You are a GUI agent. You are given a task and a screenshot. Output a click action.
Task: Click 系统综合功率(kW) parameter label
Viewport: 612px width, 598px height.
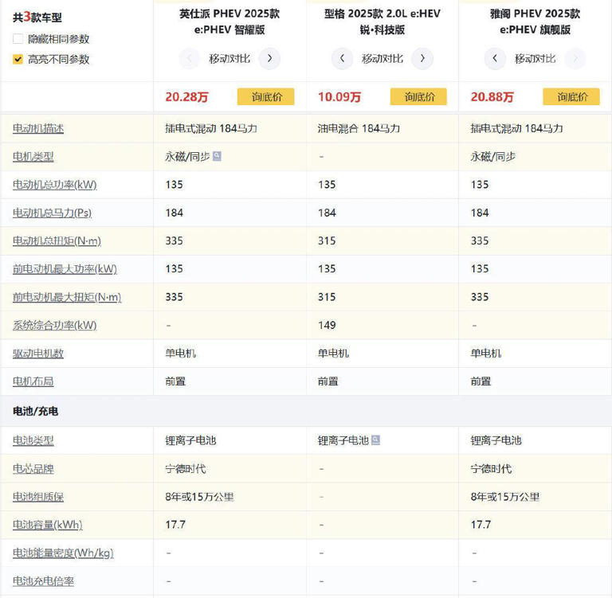click(54, 325)
